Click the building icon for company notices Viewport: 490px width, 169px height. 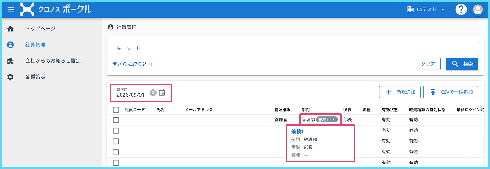pos(10,61)
